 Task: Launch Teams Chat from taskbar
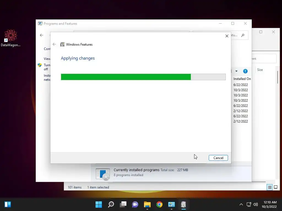pos(135,204)
